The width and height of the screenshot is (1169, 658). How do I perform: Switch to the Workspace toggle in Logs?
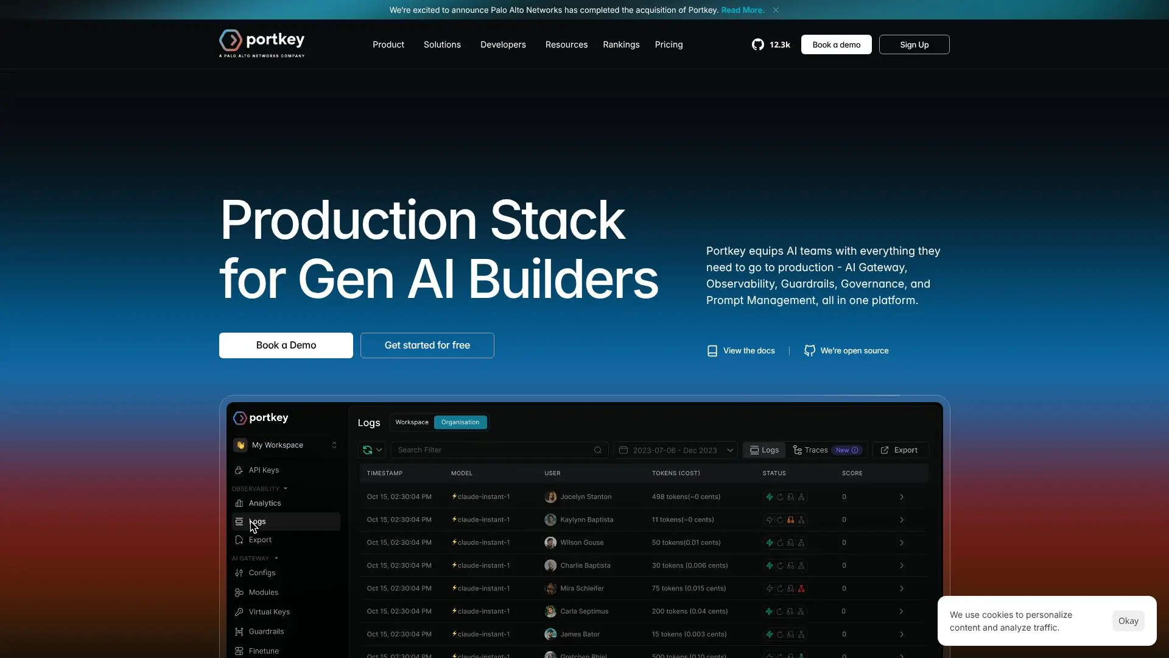pos(412,422)
